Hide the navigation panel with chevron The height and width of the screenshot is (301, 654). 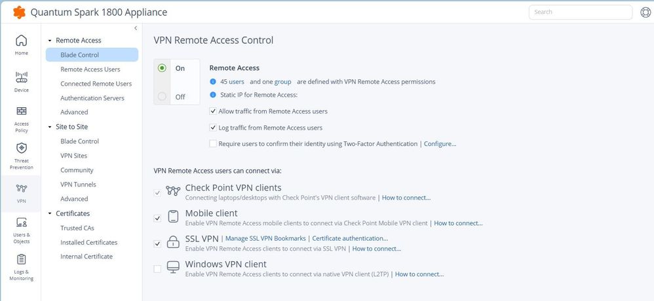point(136,28)
